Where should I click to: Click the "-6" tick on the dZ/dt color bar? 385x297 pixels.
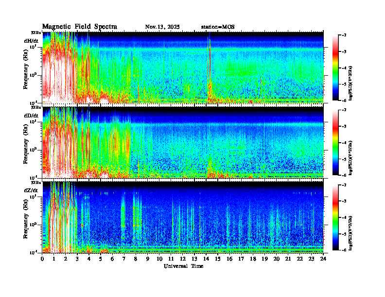coord(344,250)
